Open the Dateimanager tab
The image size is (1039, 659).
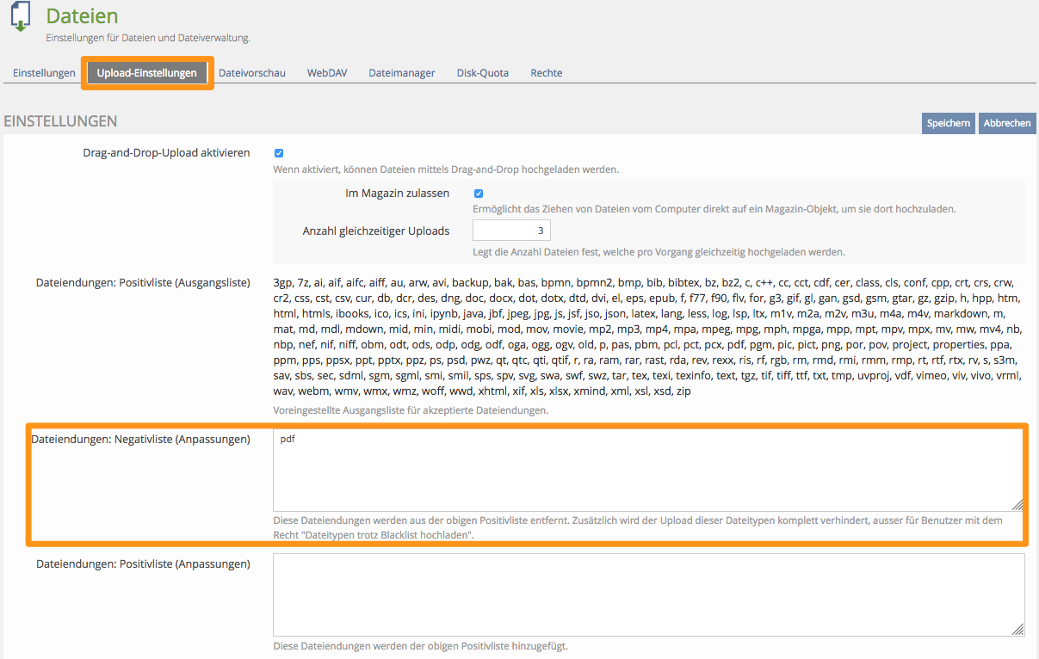click(402, 73)
